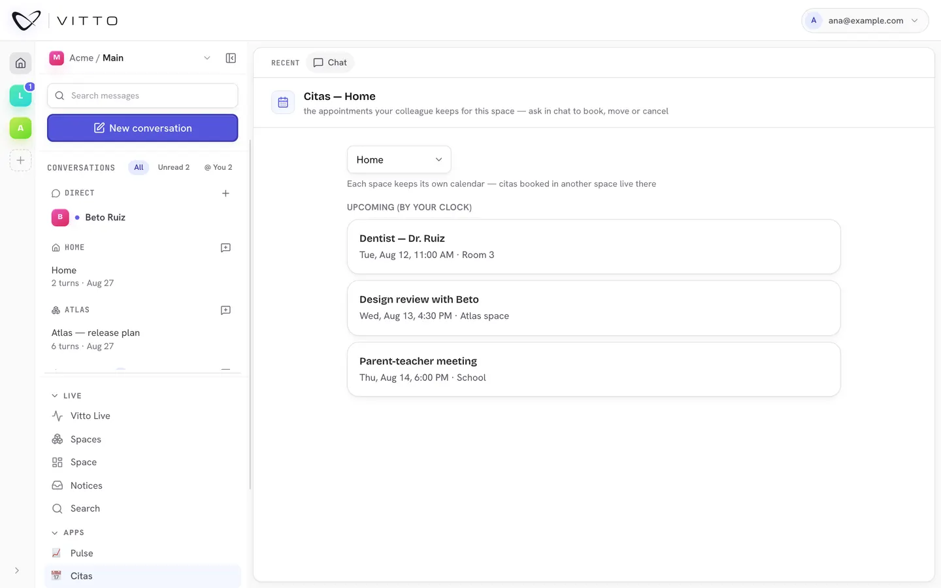Open Notices inbox
The image size is (941, 588).
point(143,485)
